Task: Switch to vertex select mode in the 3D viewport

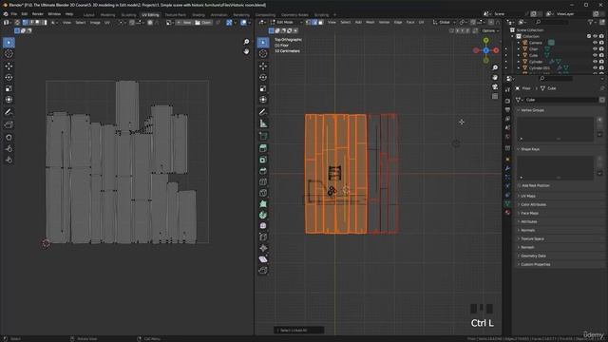Action: pyautogui.click(x=309, y=23)
